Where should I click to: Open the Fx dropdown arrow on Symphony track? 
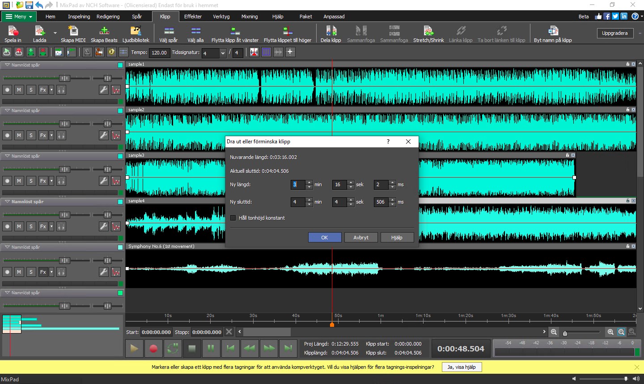point(51,272)
